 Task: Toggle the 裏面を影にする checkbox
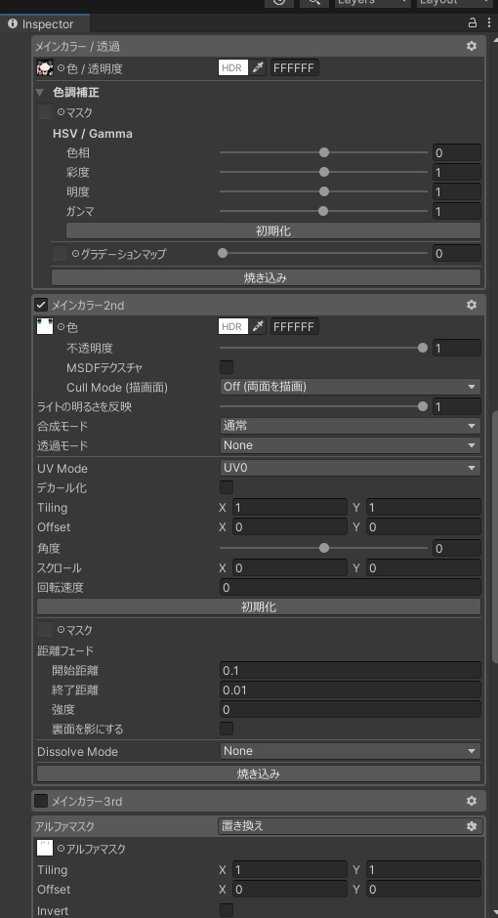coord(227,729)
